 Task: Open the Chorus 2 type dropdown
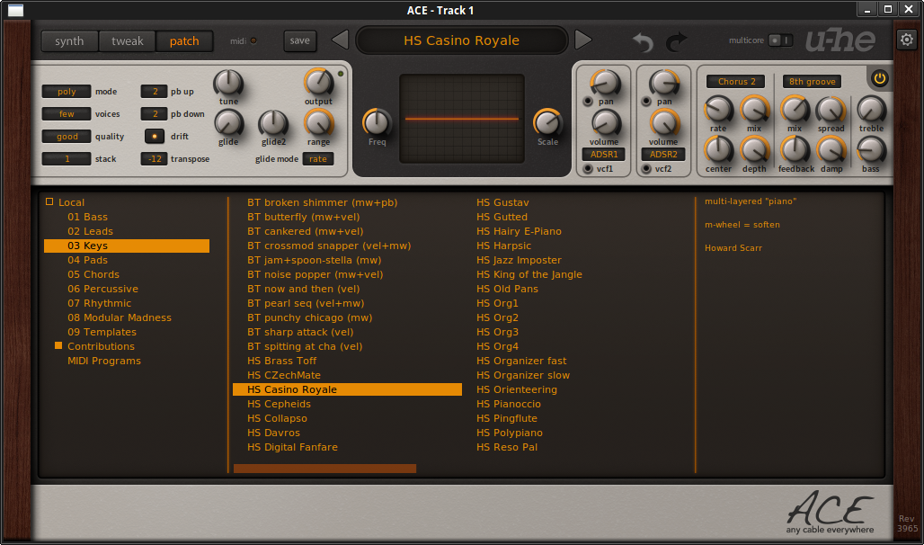pyautogui.click(x=736, y=82)
